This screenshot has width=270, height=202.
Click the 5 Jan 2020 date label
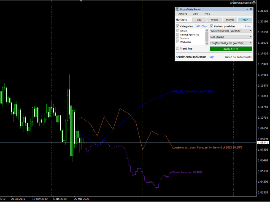click(60, 199)
